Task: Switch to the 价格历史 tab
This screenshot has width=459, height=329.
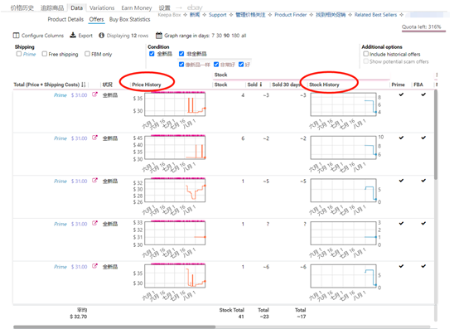Action: tap(22, 8)
